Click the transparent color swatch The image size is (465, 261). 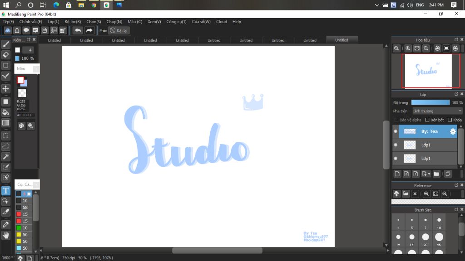[x=22, y=93]
